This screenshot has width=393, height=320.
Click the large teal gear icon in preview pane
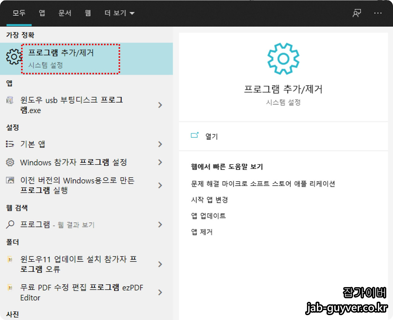(x=283, y=58)
